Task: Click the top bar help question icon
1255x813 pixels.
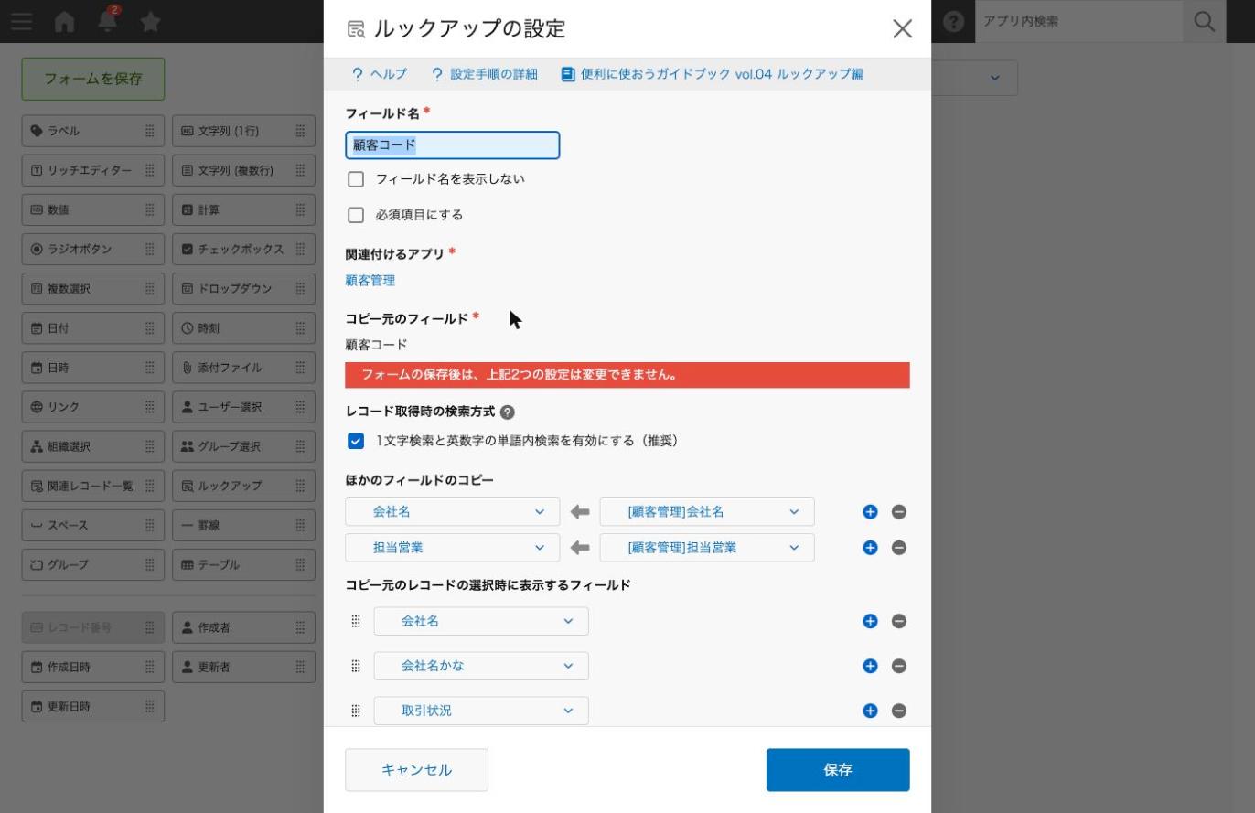Action: click(953, 21)
